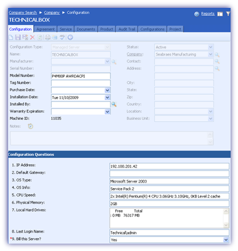This screenshot has height=251, width=238.
Task: Click the blue icon beside Reports
Action: (196, 14)
